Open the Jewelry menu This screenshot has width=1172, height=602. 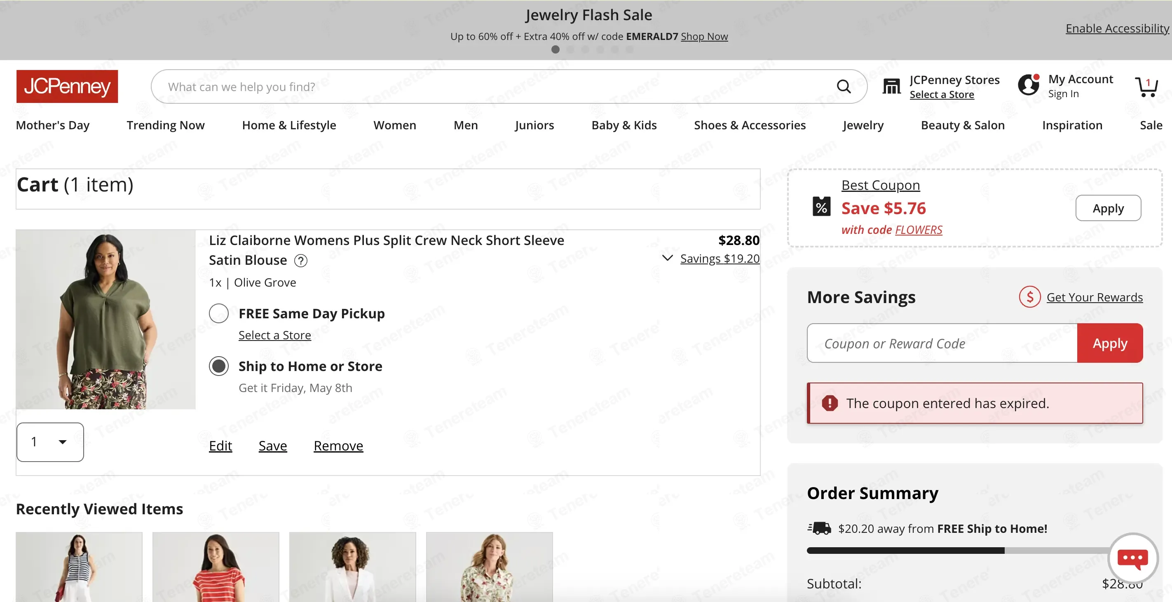863,125
